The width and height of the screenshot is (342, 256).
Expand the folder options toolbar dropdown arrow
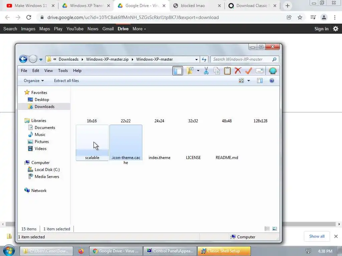(x=198, y=71)
